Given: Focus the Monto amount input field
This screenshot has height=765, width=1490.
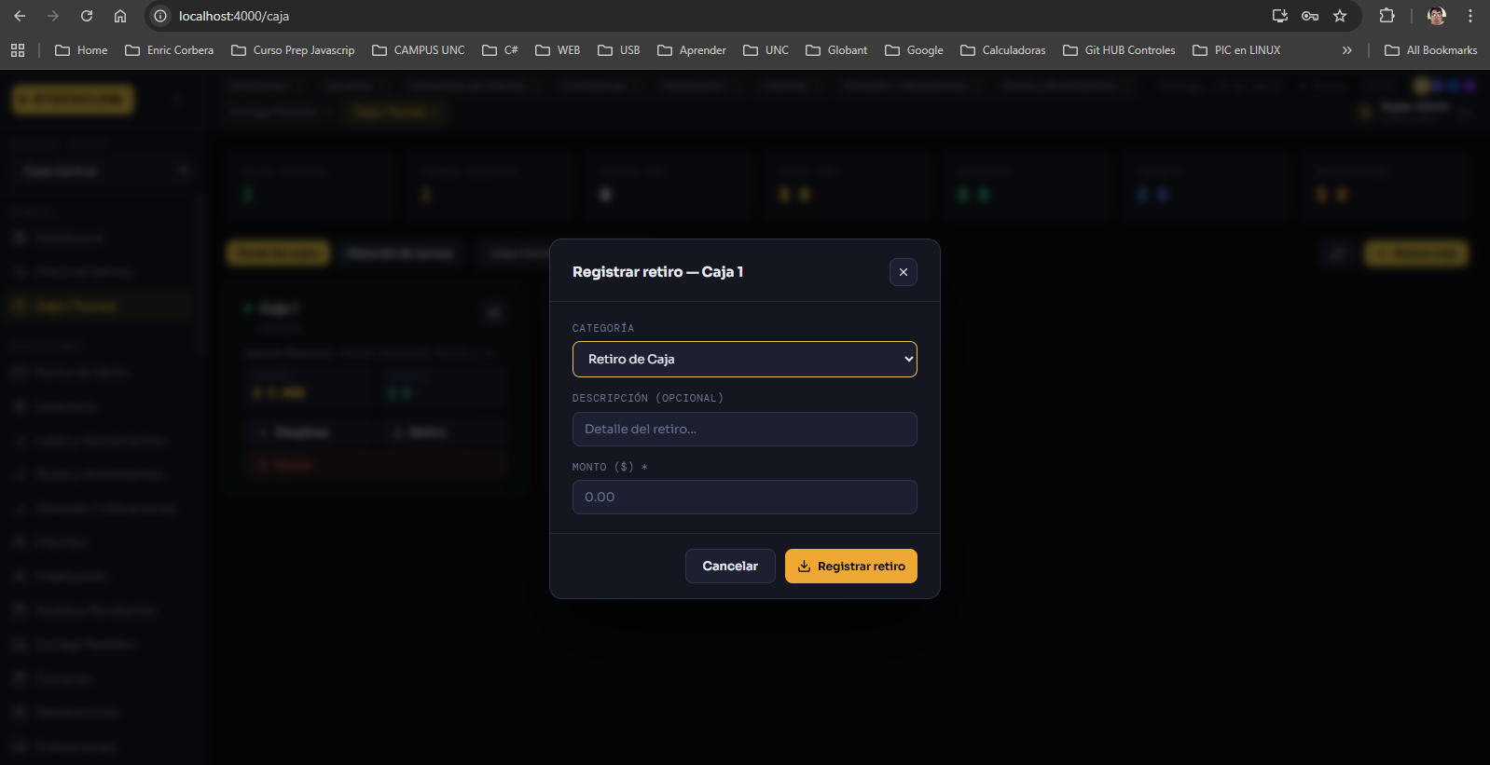Looking at the screenshot, I should click(744, 498).
